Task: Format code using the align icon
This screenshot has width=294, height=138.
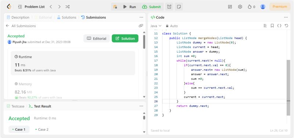Action: pos(265,26)
